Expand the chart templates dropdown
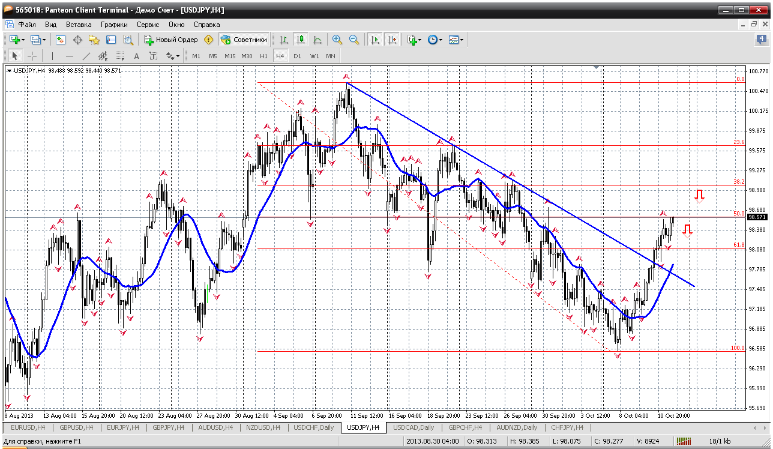This screenshot has width=773, height=449. click(x=462, y=40)
